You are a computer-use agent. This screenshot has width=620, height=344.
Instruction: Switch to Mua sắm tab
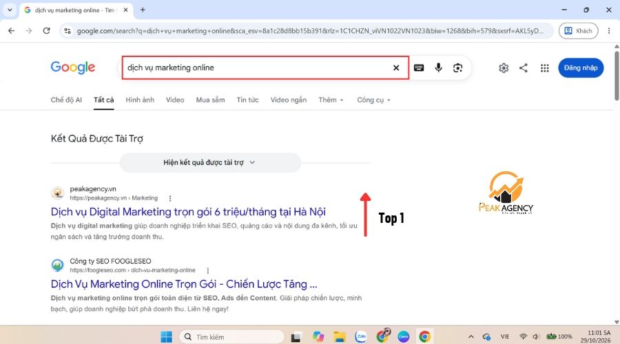click(210, 100)
